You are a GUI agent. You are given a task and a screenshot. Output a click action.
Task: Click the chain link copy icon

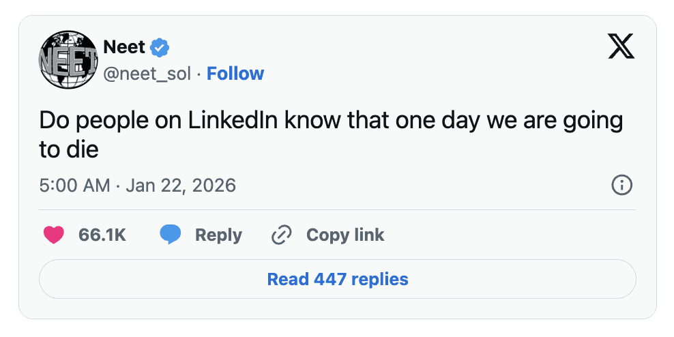[281, 235]
